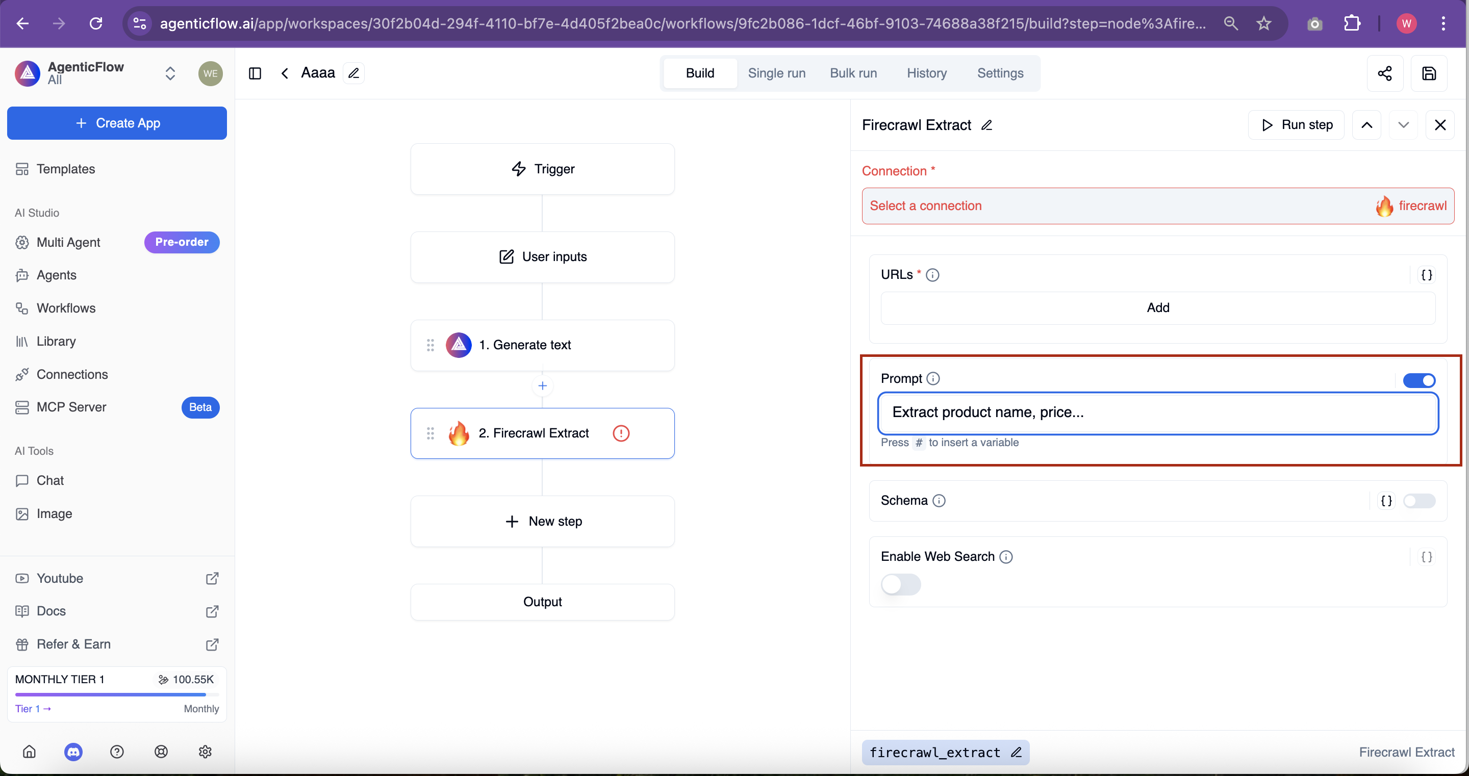Open support lifebuoy icon
This screenshot has width=1469, height=776.
pos(161,752)
